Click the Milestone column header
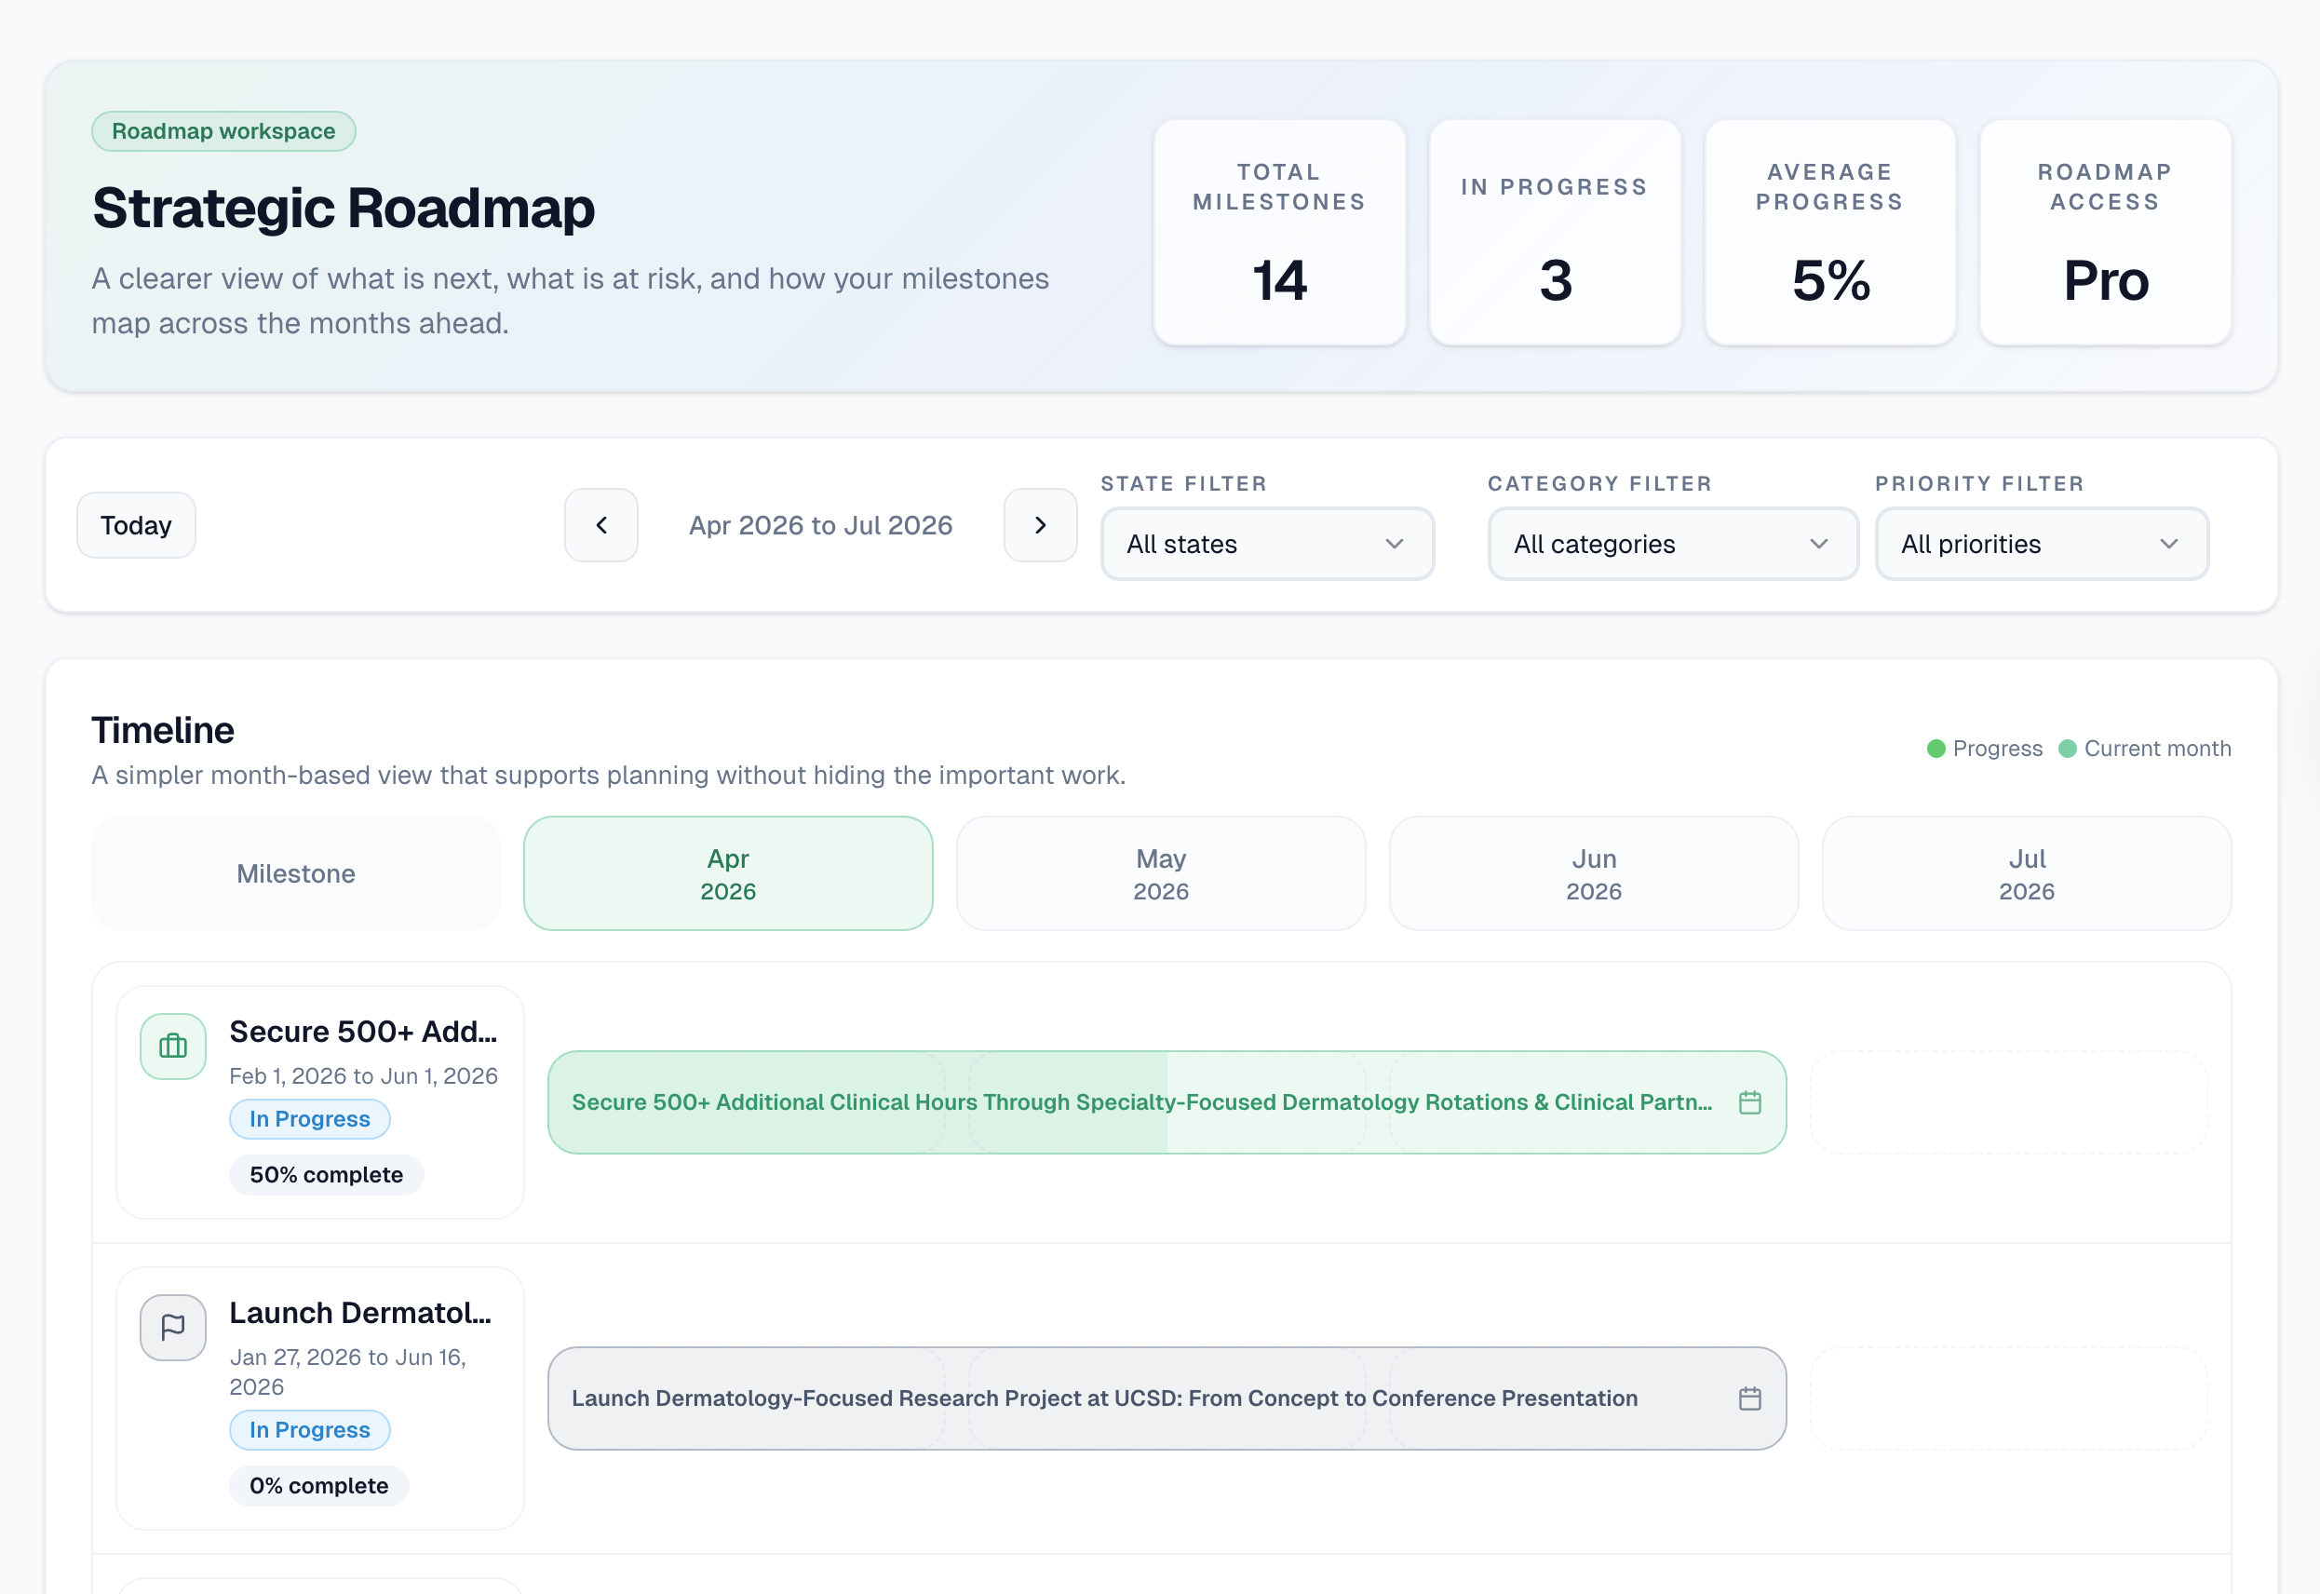Screen dimensions: 2320x1594 click(296, 874)
